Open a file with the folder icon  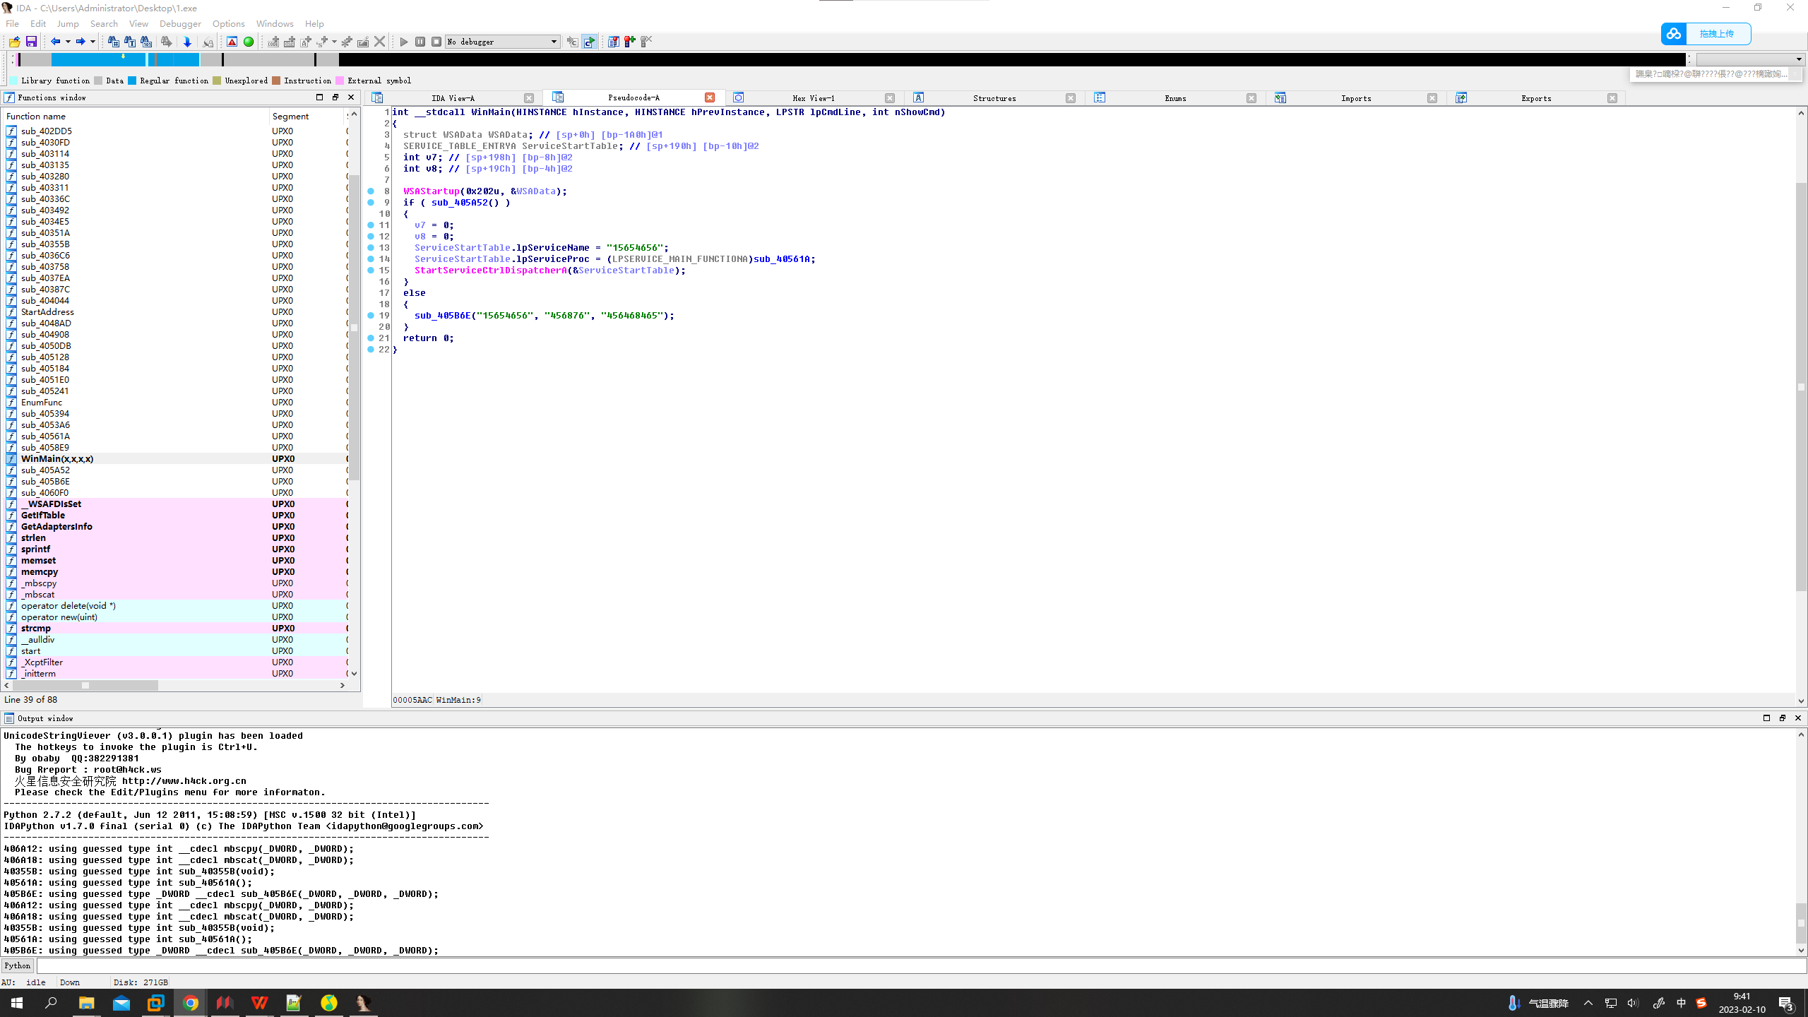14,42
